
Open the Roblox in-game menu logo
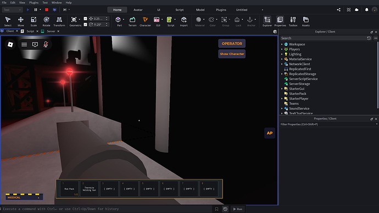10,44
